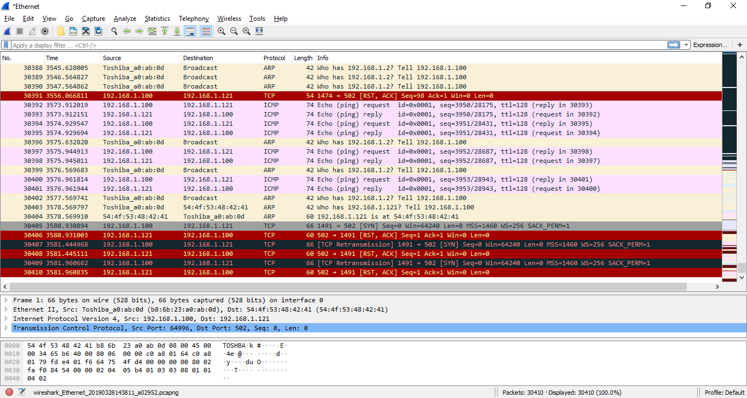Open capture options gear icon
Screen dimensions: 747x398
click(x=45, y=31)
